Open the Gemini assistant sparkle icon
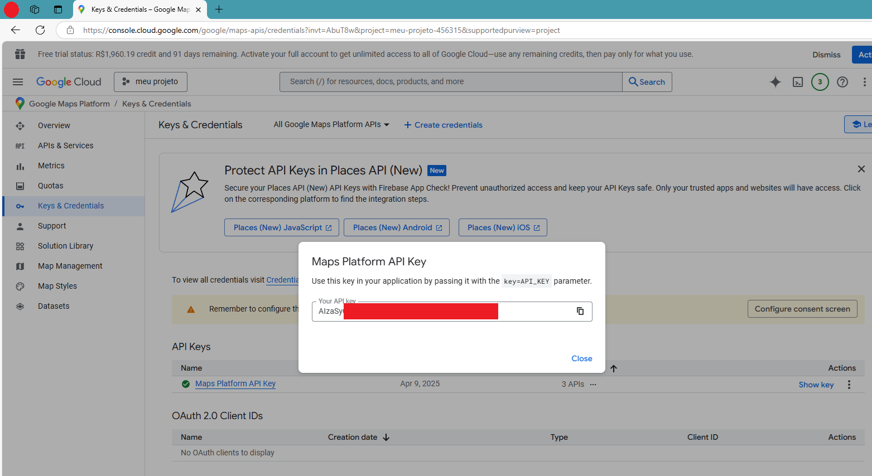This screenshot has width=872, height=476. (x=775, y=82)
